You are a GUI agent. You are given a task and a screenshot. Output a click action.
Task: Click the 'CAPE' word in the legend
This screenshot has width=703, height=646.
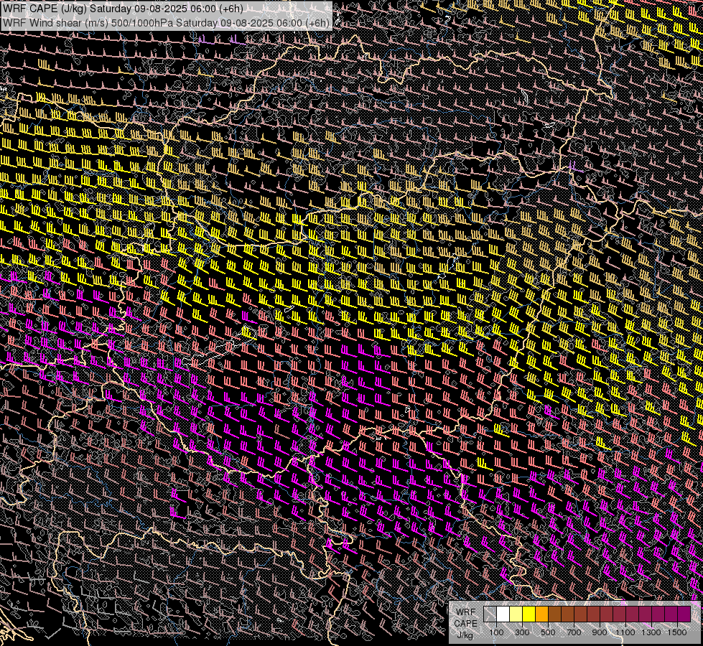pyautogui.click(x=465, y=624)
